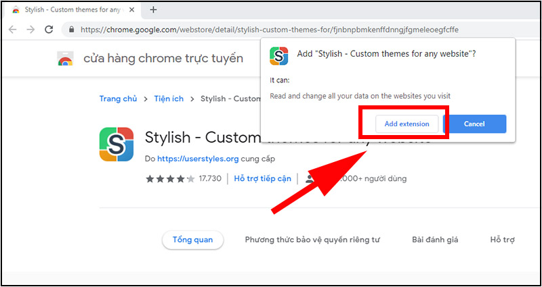Click the 17.730 rating count
The width and height of the screenshot is (542, 287).
(210, 179)
